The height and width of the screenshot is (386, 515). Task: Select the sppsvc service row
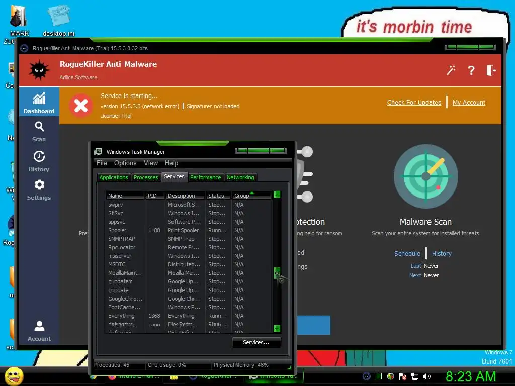(189, 222)
